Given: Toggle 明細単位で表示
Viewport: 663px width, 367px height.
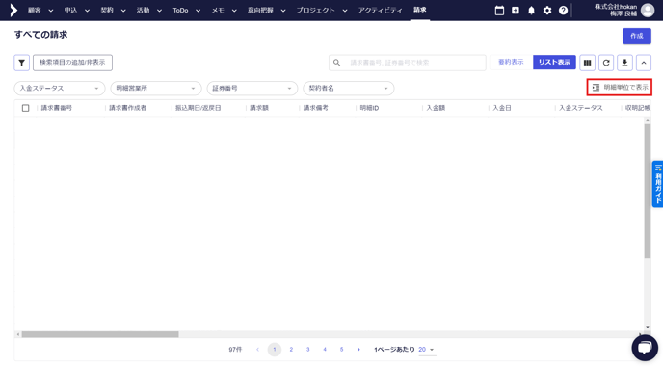Looking at the screenshot, I should coord(620,87).
